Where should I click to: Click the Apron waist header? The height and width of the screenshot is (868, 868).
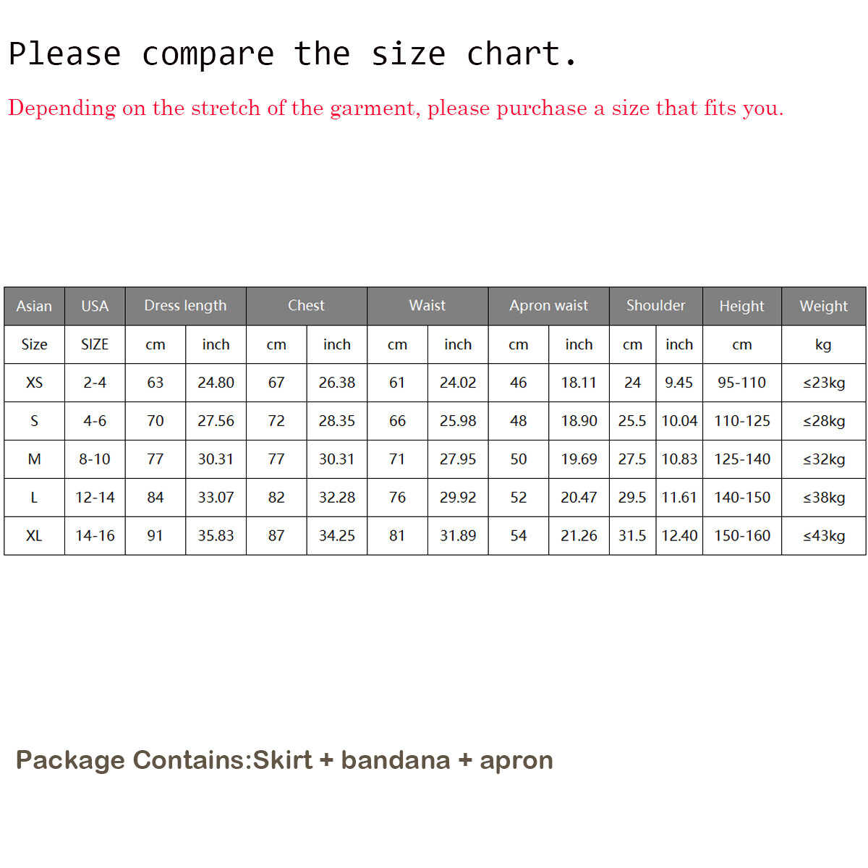click(x=549, y=306)
